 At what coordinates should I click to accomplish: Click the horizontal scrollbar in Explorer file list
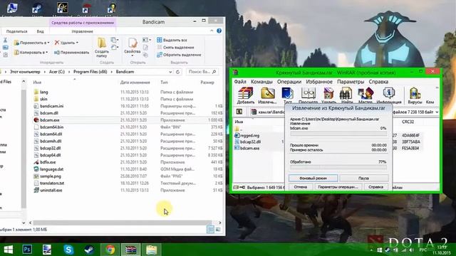pos(122,223)
